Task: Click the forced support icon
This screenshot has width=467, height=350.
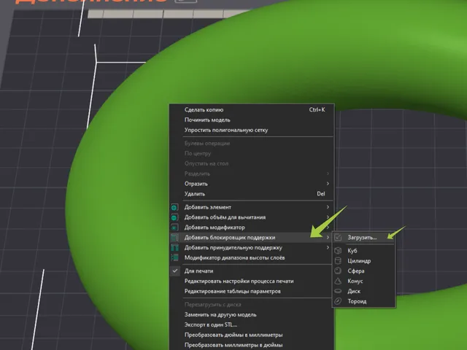Action: tap(174, 248)
